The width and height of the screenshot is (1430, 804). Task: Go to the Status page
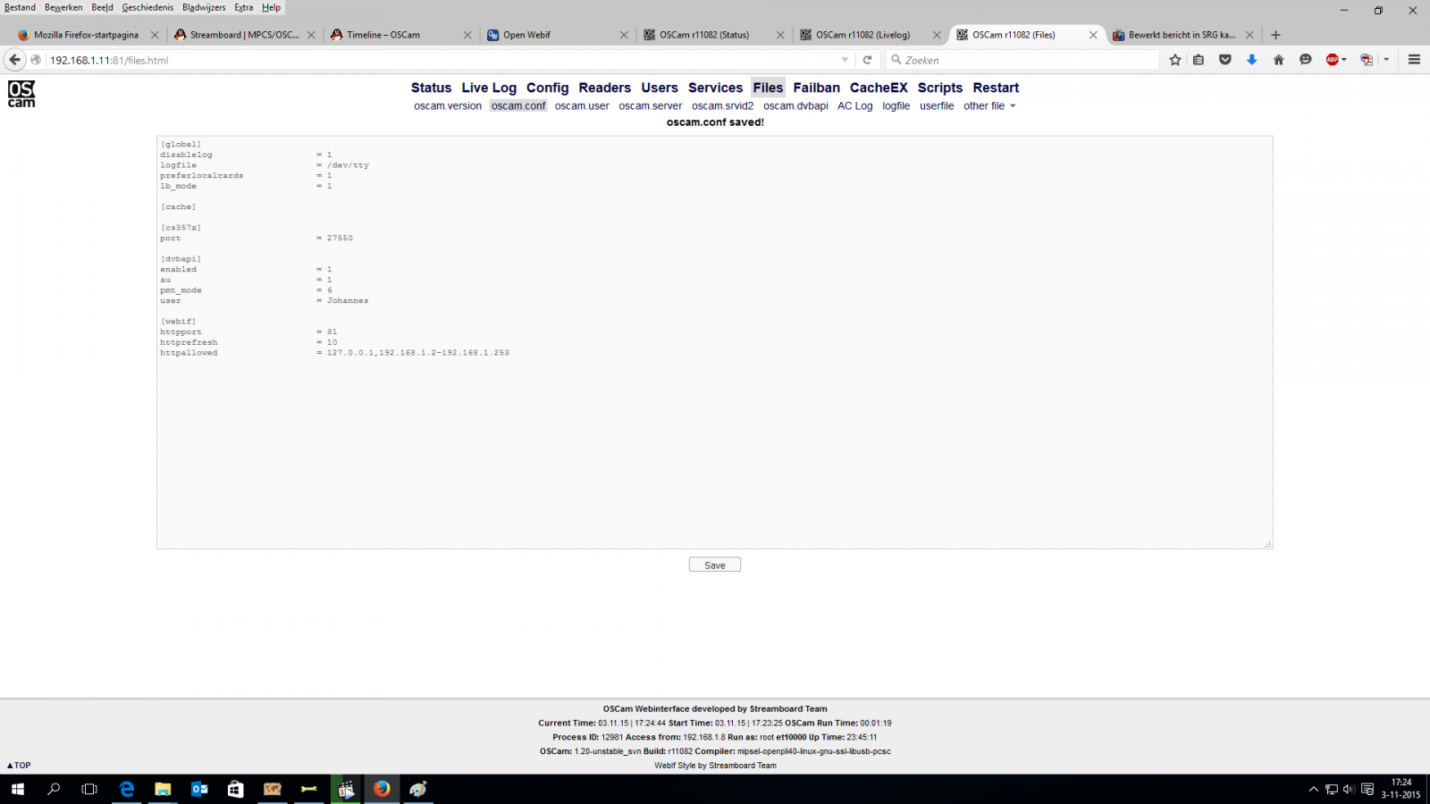tap(431, 88)
